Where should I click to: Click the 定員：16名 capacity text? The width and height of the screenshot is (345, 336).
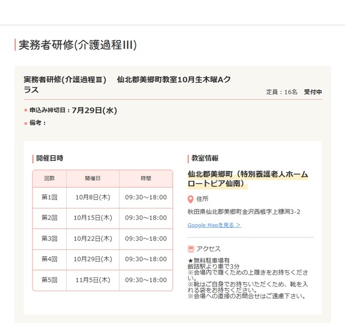[x=281, y=92]
